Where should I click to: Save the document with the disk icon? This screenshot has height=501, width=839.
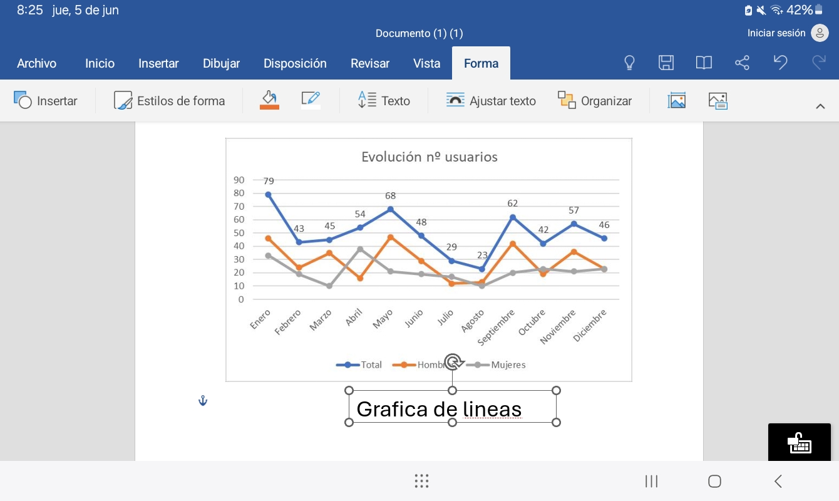[x=666, y=63]
